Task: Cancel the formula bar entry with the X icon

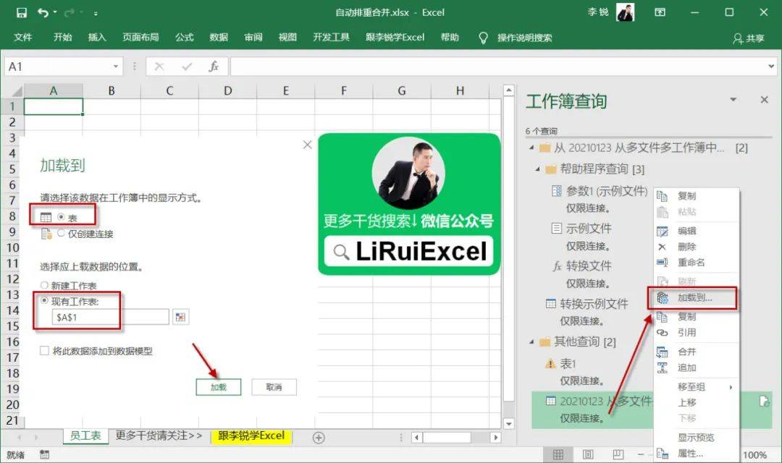Action: point(159,67)
